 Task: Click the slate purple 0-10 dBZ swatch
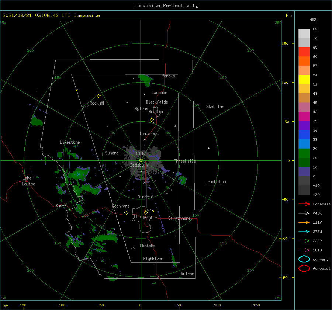(x=304, y=172)
